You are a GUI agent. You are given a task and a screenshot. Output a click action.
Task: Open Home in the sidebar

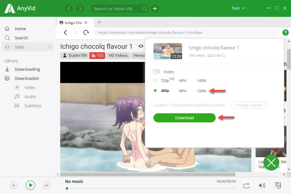(x=27, y=29)
